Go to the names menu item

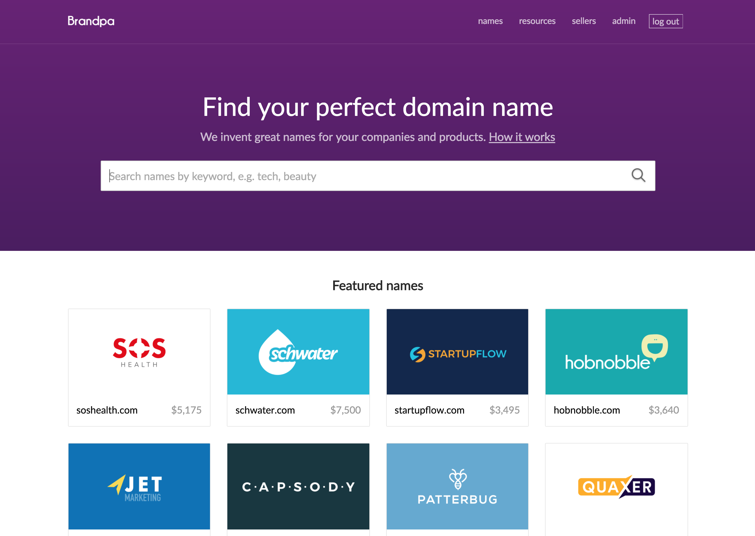(x=490, y=21)
